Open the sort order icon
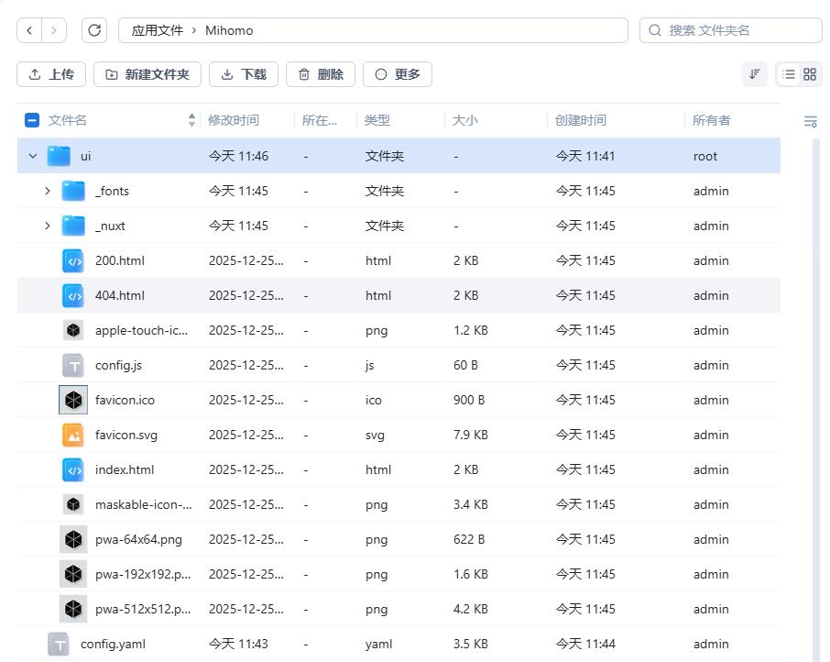This screenshot has width=830, height=662. point(755,74)
